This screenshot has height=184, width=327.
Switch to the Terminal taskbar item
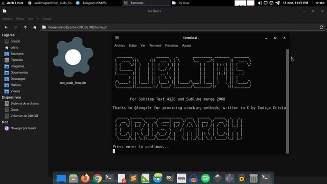147,3
